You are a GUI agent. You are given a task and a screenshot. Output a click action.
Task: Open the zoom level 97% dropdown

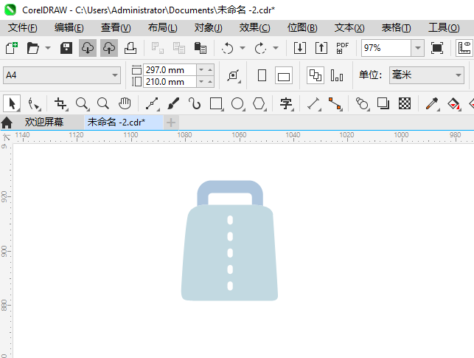(x=418, y=48)
